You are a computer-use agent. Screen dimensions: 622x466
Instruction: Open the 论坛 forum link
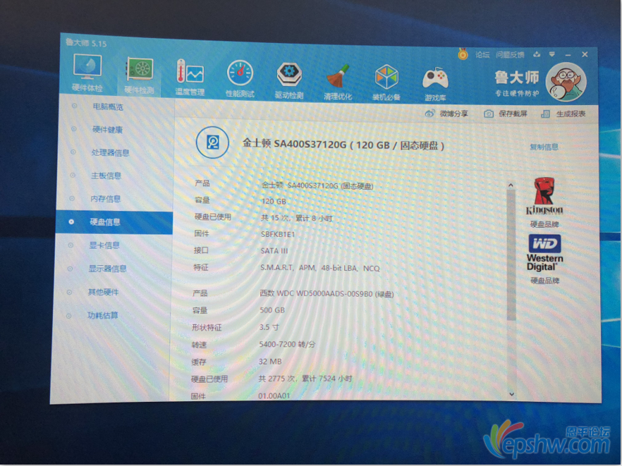(482, 55)
